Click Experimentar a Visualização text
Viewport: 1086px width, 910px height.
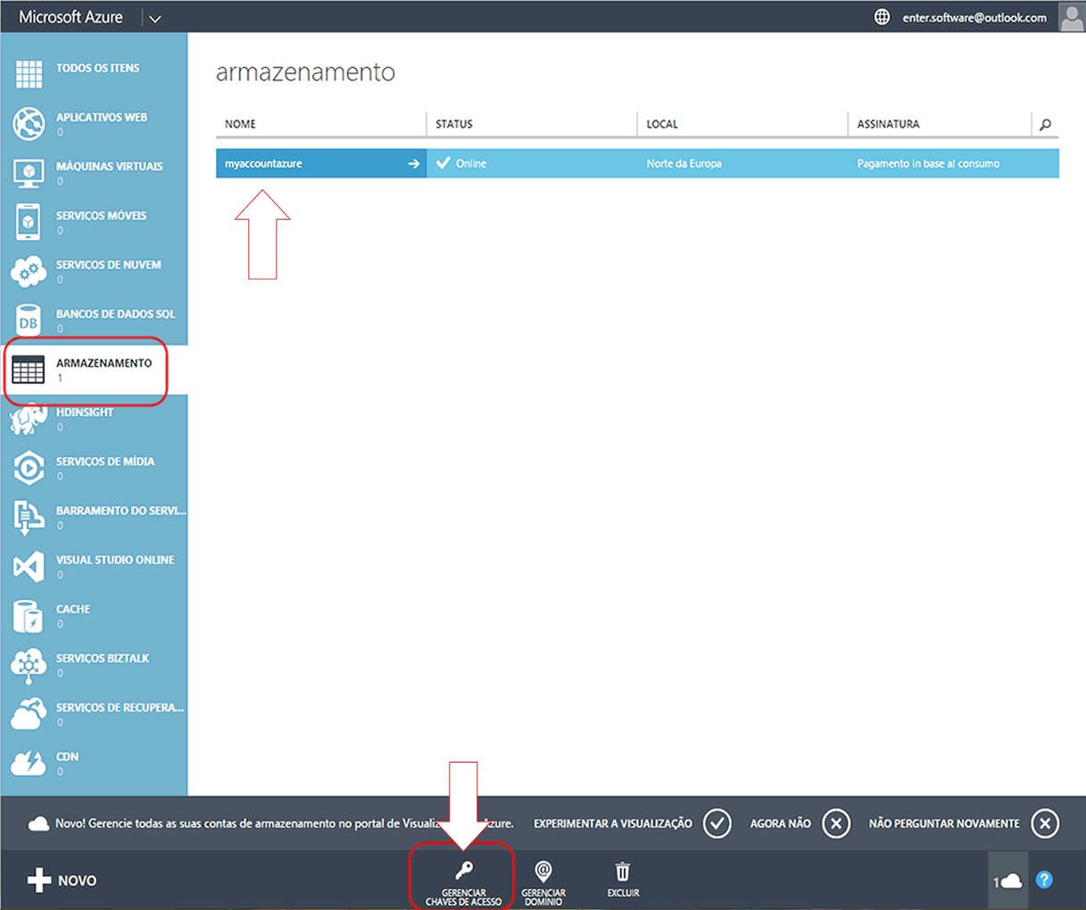(x=613, y=823)
